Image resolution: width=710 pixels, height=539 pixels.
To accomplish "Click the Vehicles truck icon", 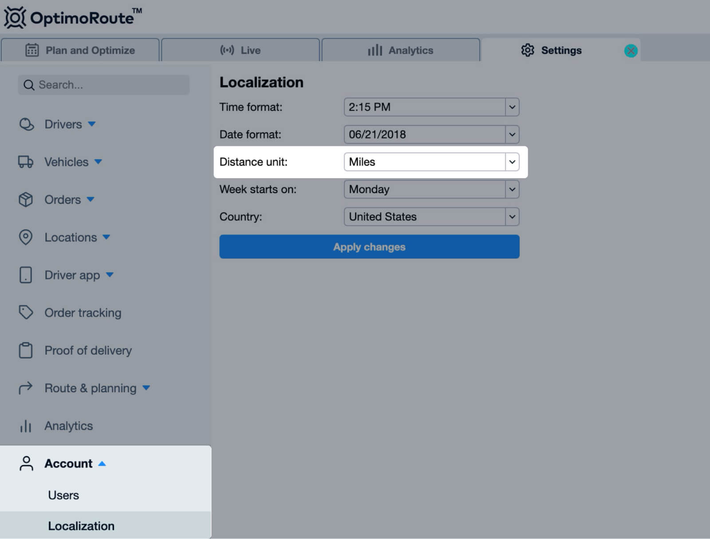I will point(26,162).
